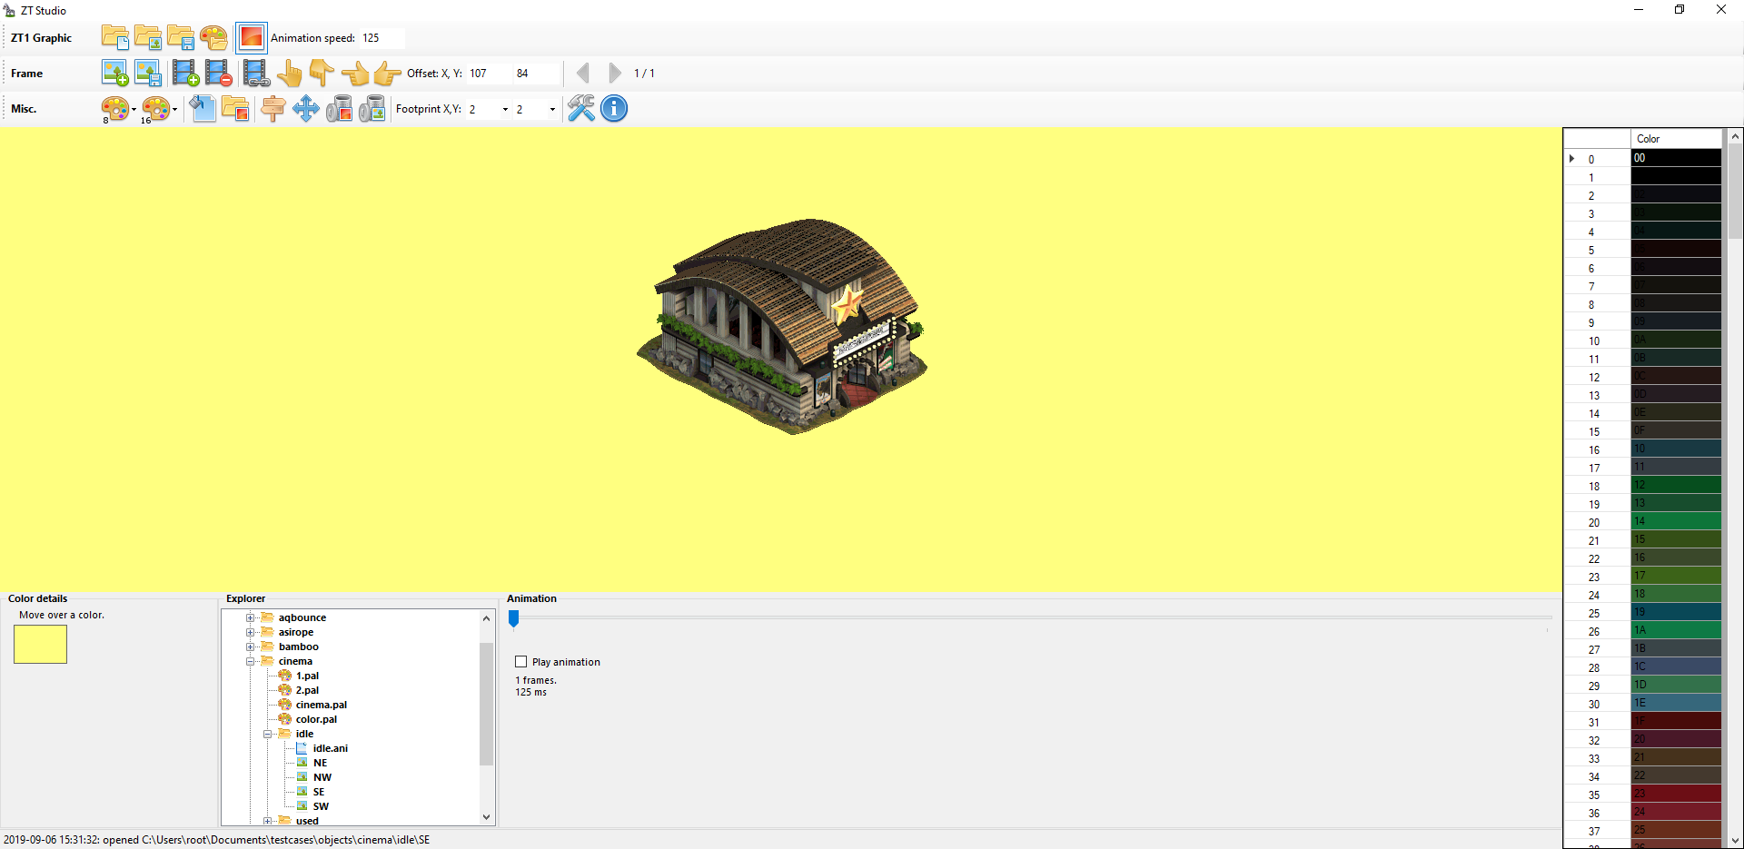This screenshot has width=1744, height=849.
Task: Select 2.pal in the Explorer
Action: coord(307,690)
